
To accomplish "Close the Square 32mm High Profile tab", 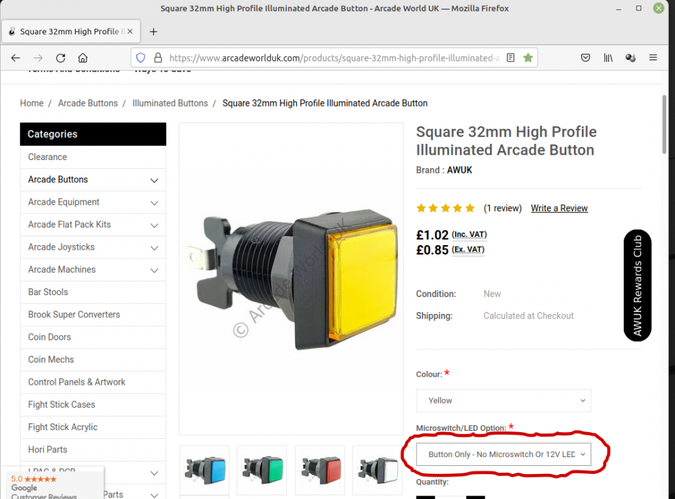I will point(130,32).
